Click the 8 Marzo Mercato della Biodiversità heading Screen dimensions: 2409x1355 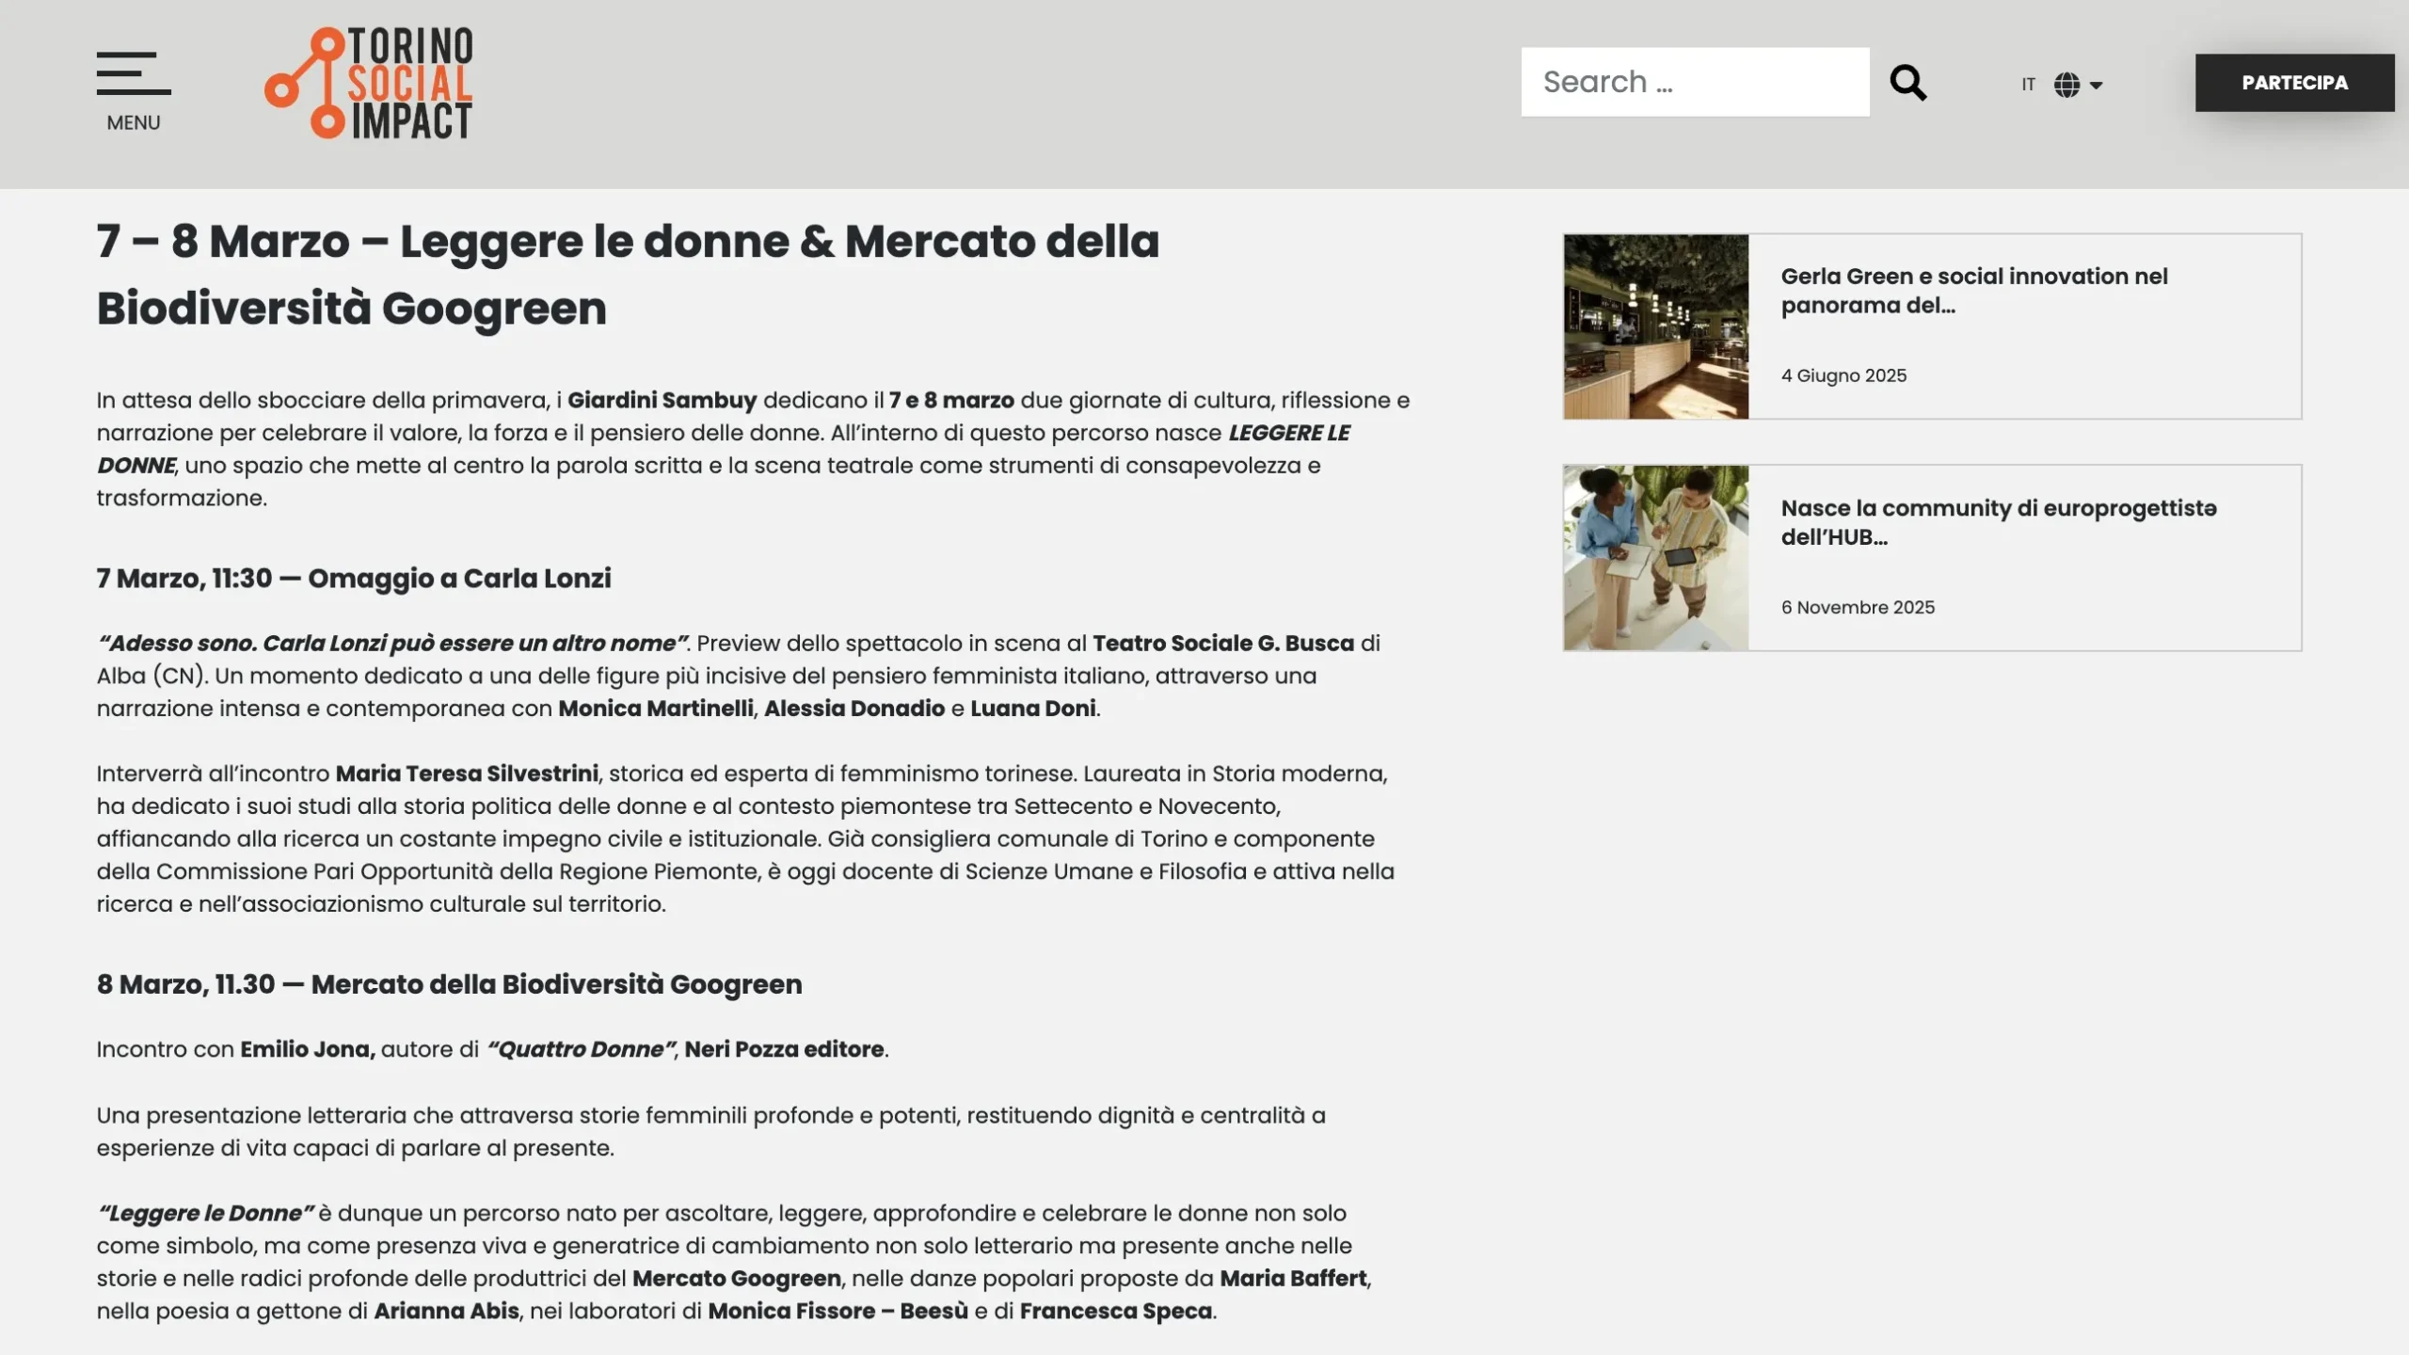[x=449, y=984]
